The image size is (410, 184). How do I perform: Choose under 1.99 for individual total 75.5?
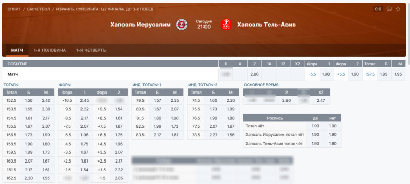[x=231, y=109]
